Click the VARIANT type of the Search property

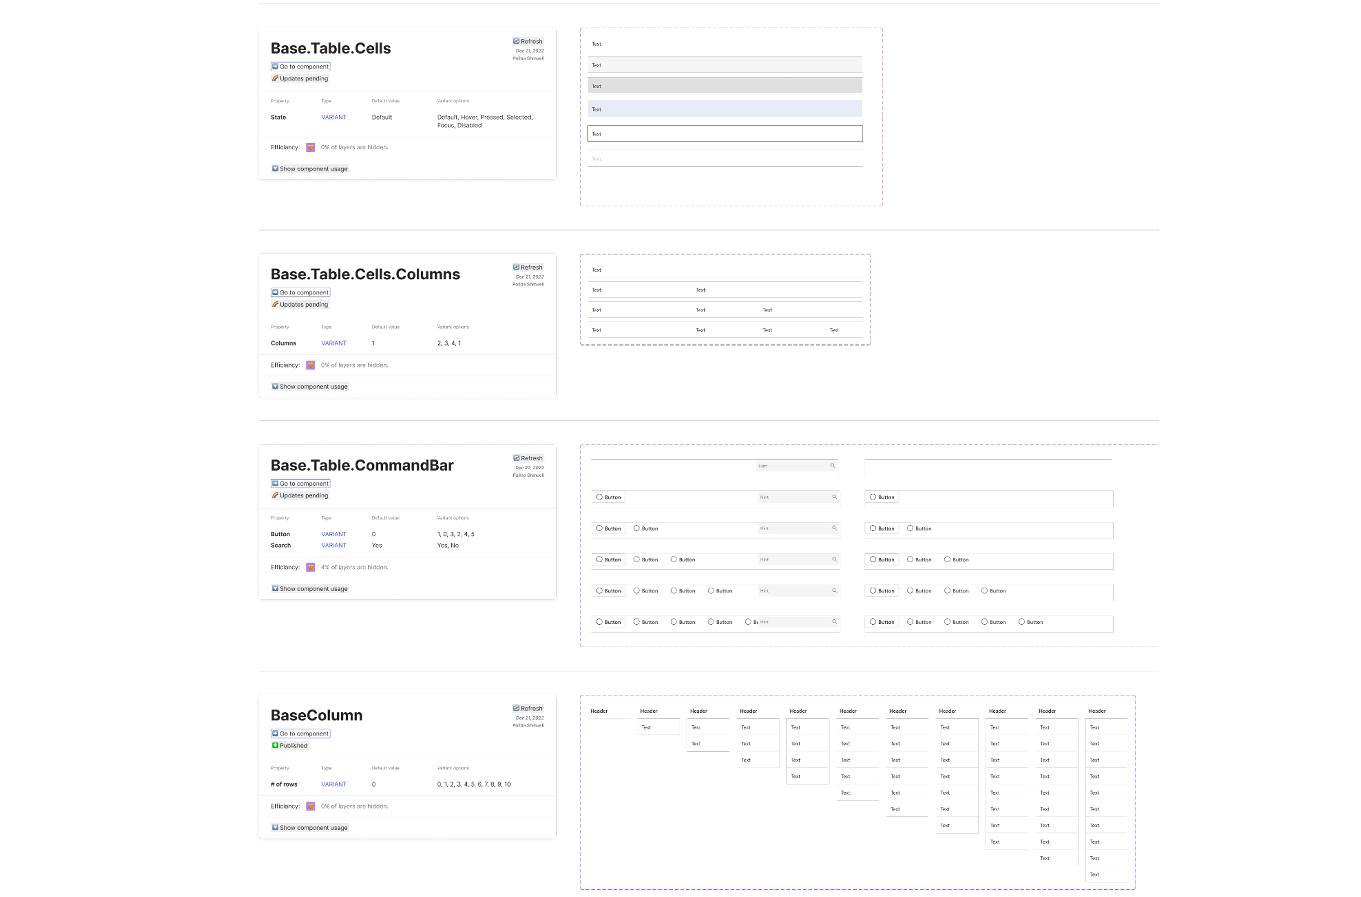click(x=334, y=545)
